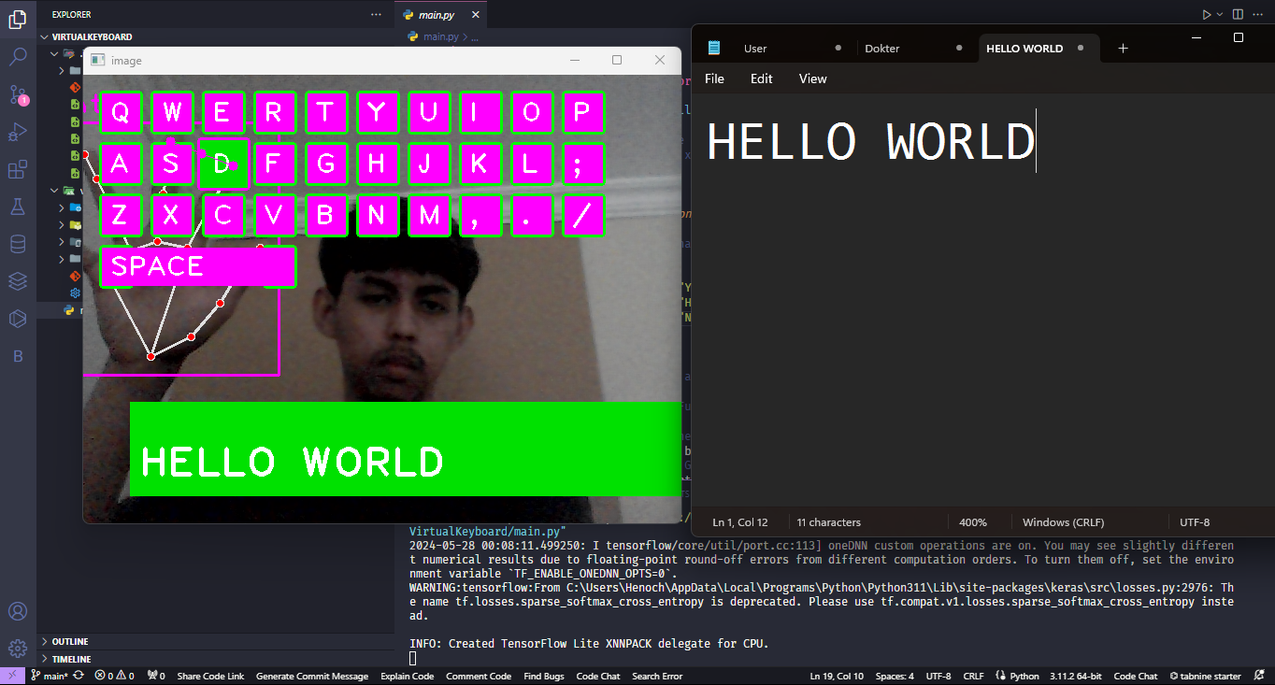Screen dimensions: 1275x685
Task: Open the Testing flask icon
Action: pyautogui.click(x=18, y=207)
